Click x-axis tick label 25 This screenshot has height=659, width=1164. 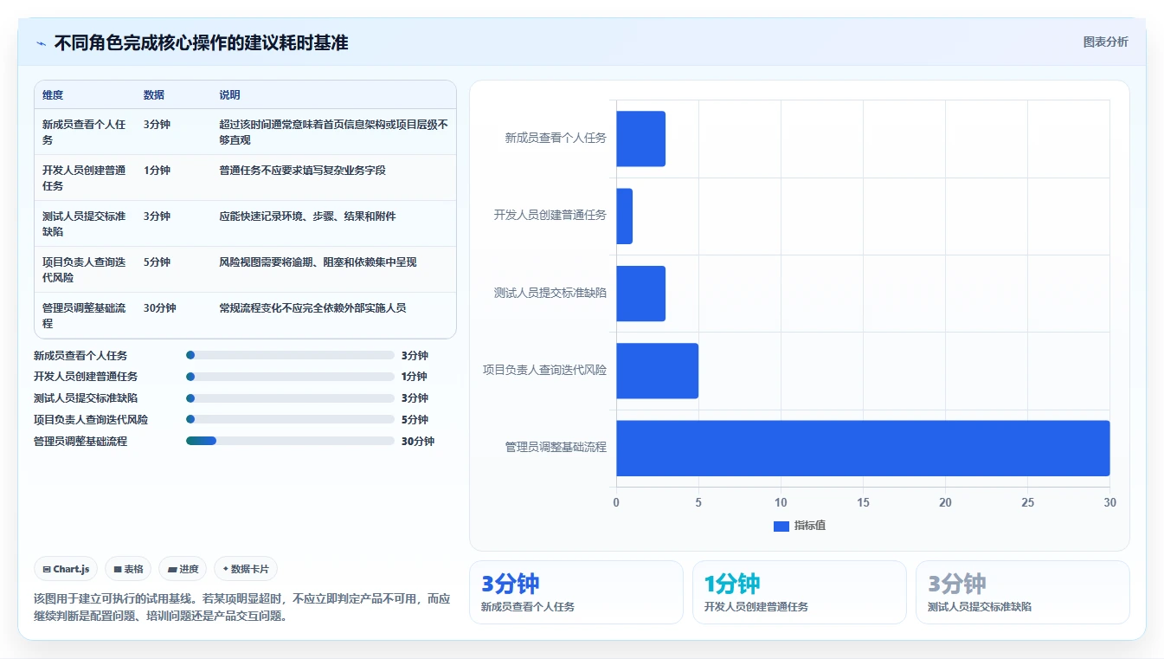(1027, 502)
